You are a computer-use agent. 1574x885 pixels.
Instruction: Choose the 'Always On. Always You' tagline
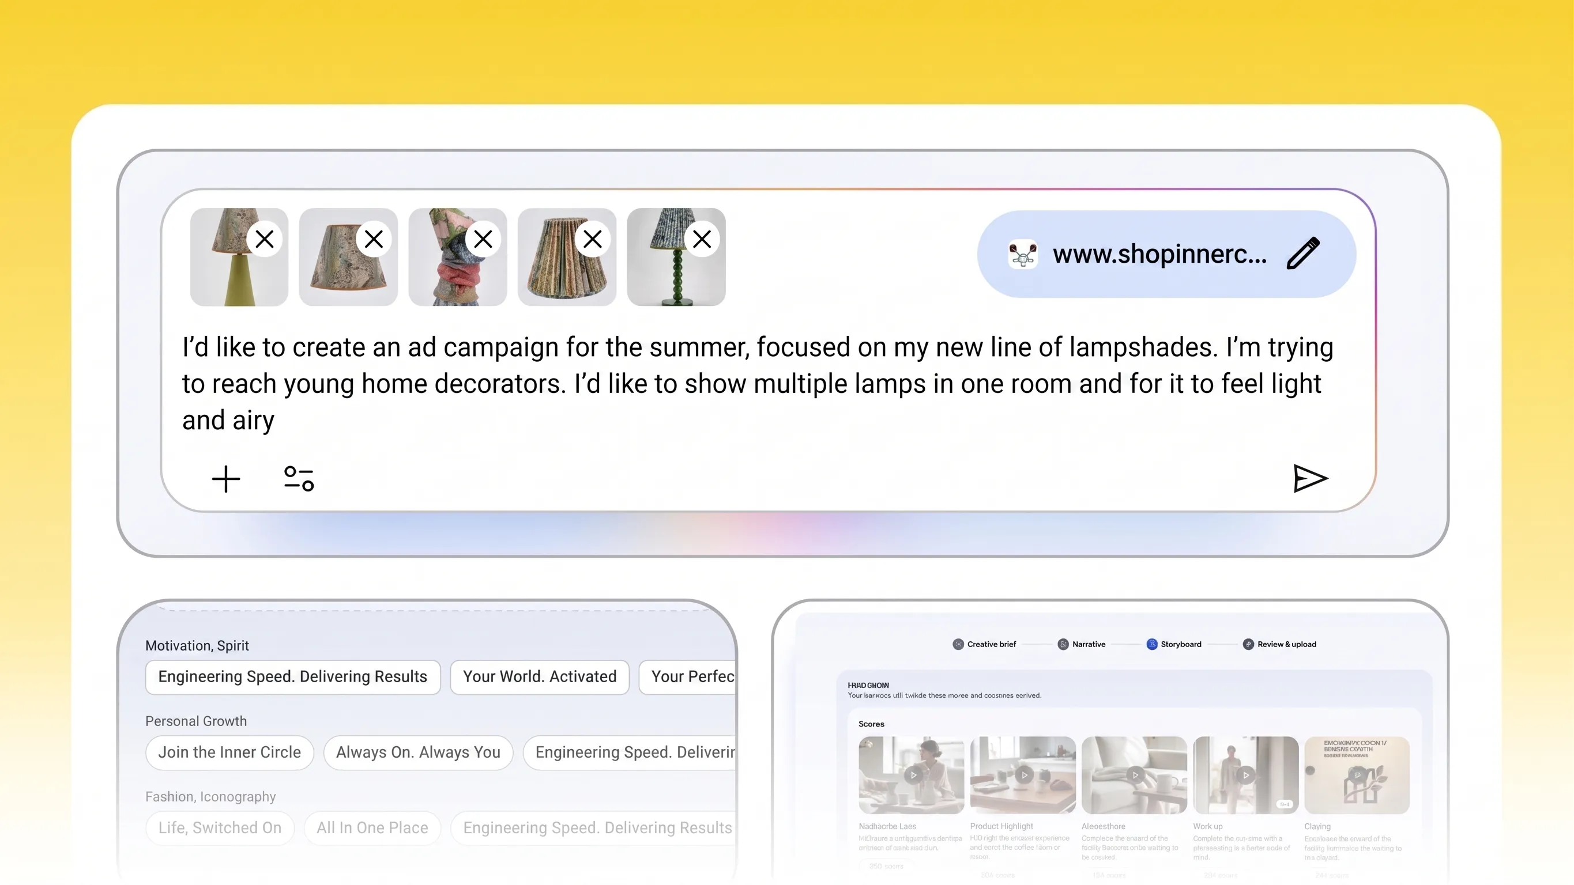(418, 752)
